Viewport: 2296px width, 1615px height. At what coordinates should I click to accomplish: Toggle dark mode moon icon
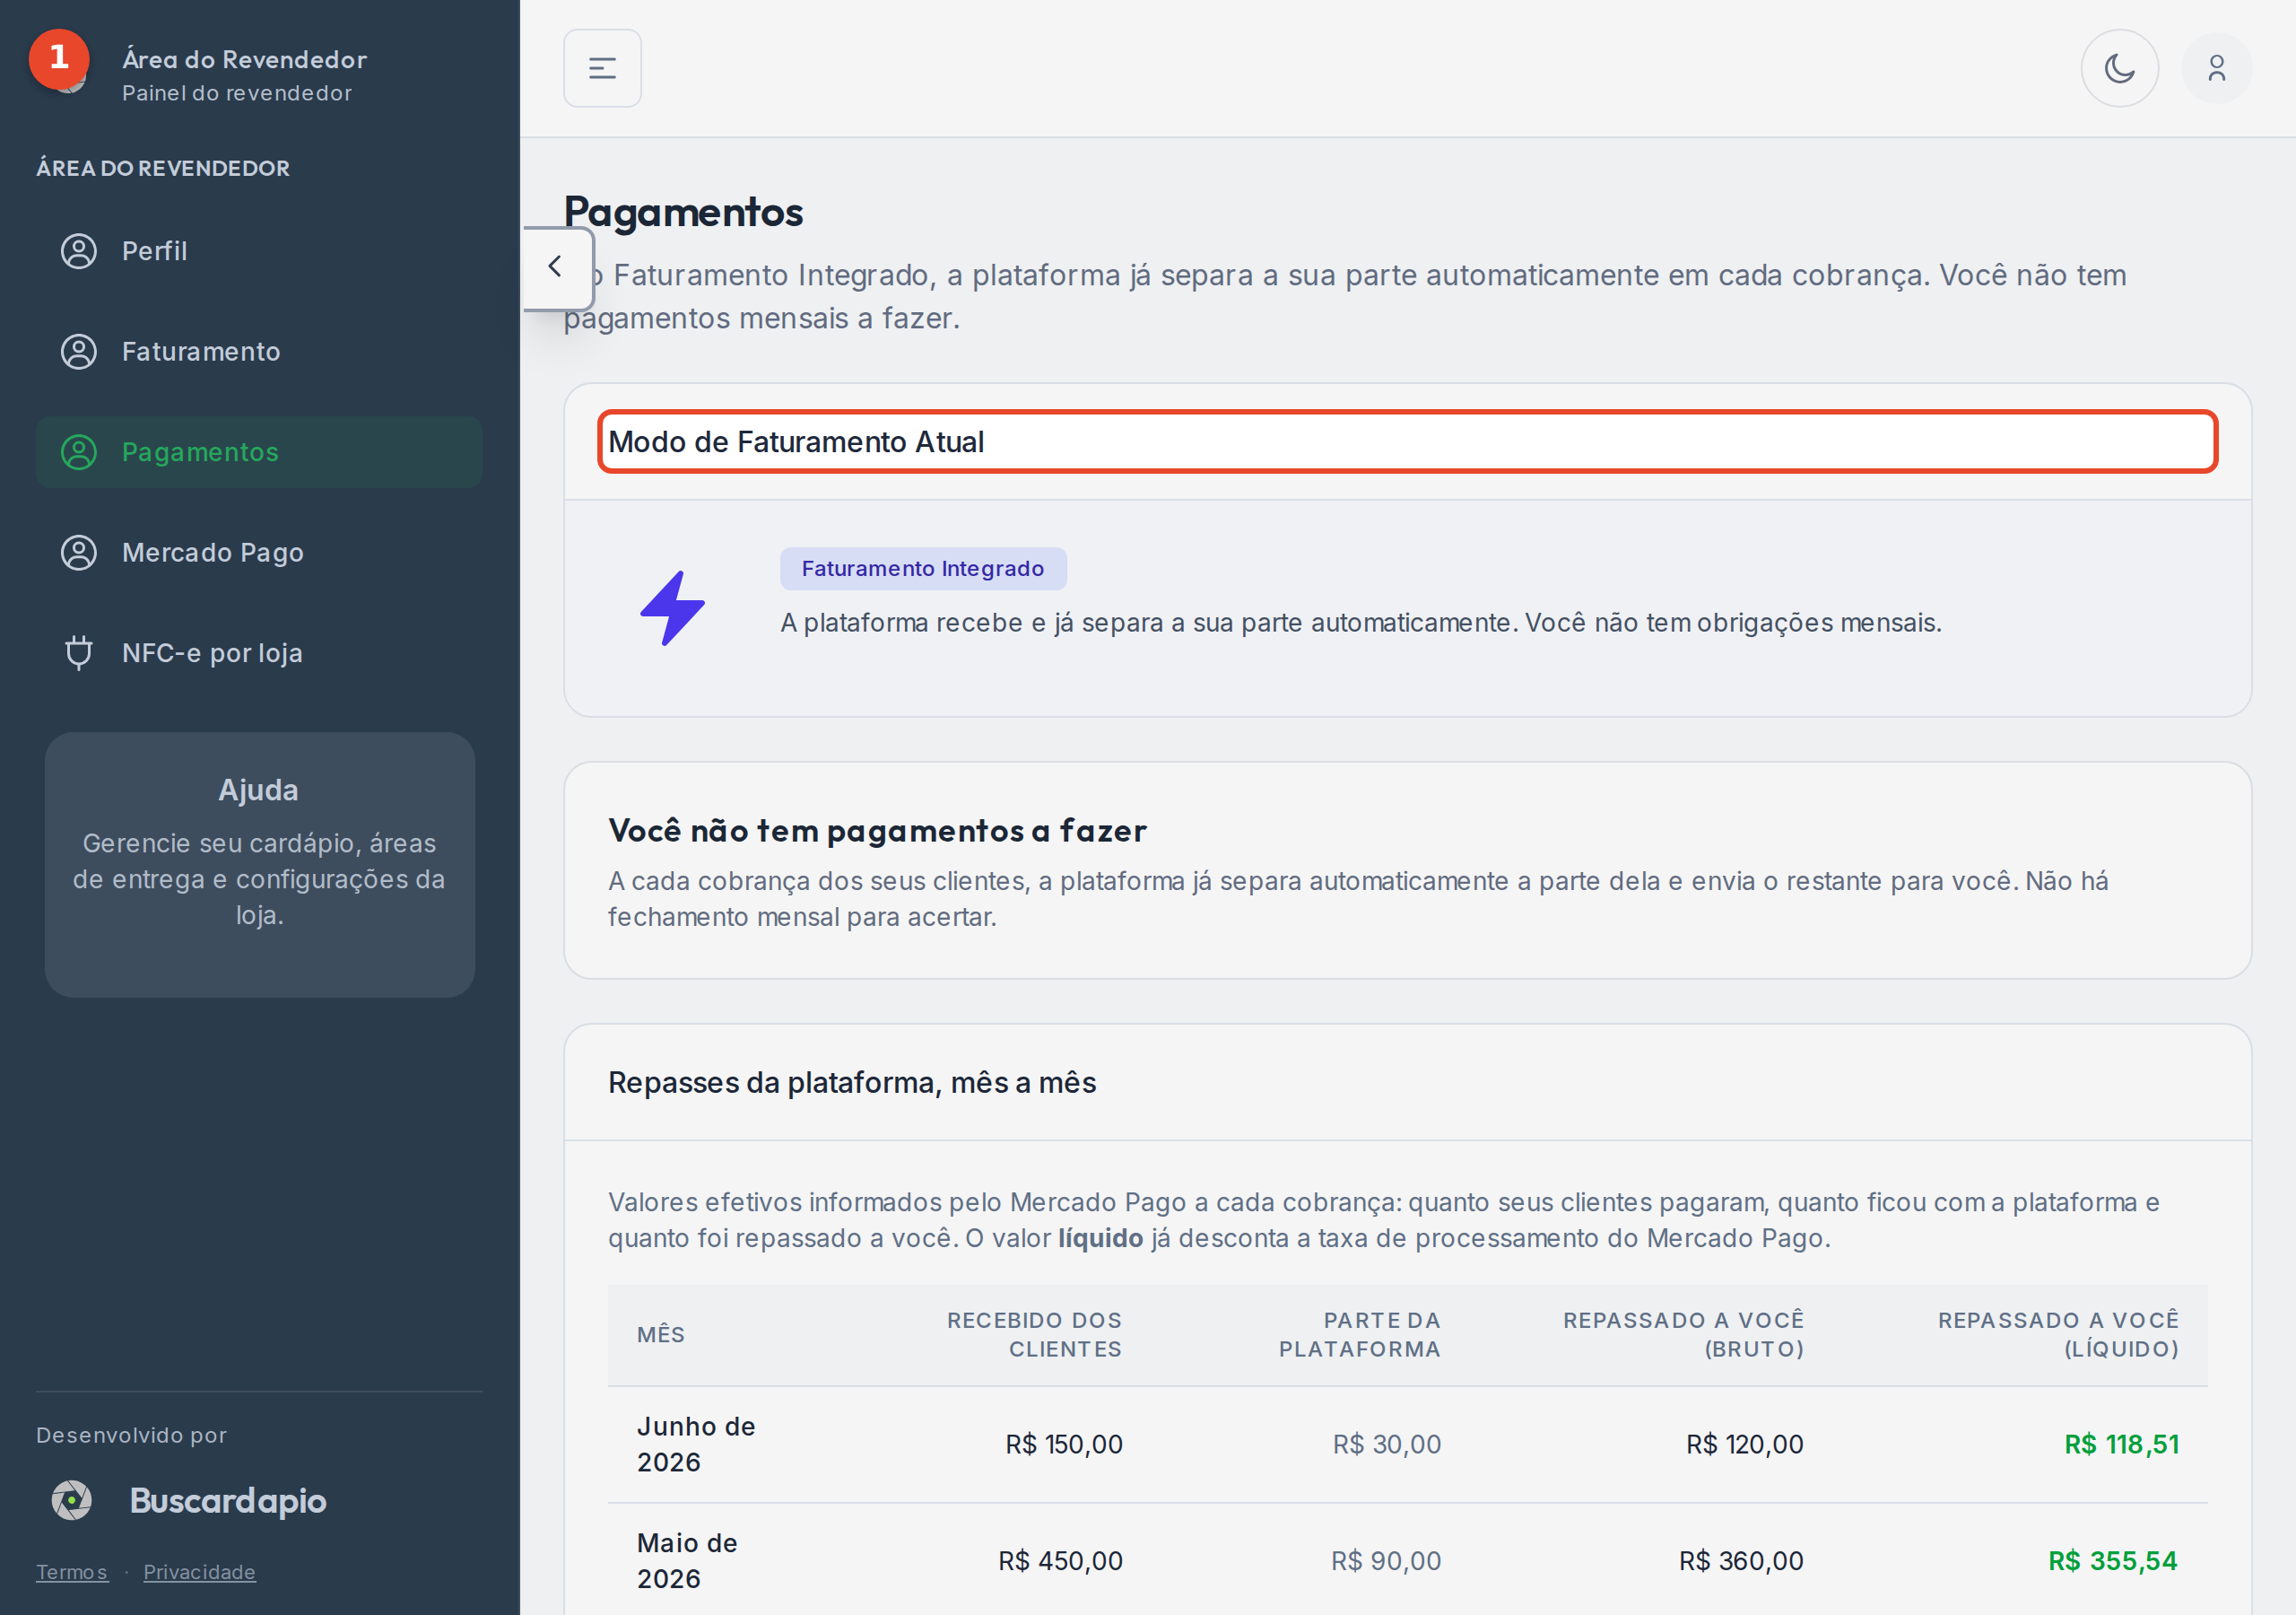pos(2119,68)
